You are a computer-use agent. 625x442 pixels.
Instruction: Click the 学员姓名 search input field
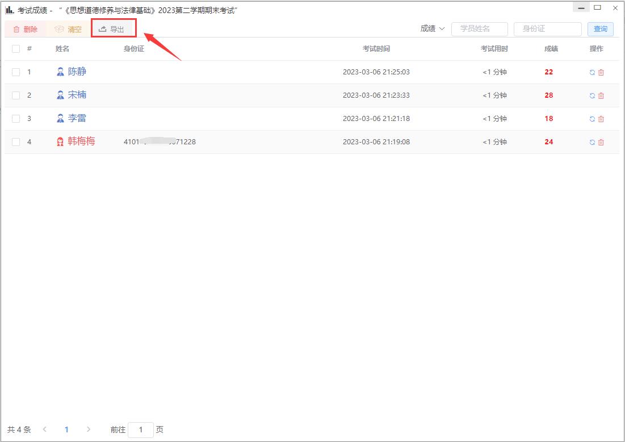[479, 29]
